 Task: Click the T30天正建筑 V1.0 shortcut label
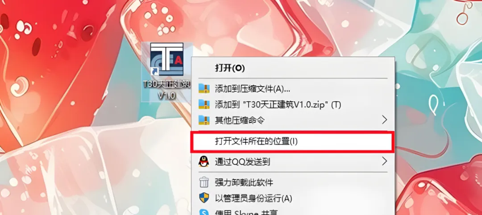166,90
